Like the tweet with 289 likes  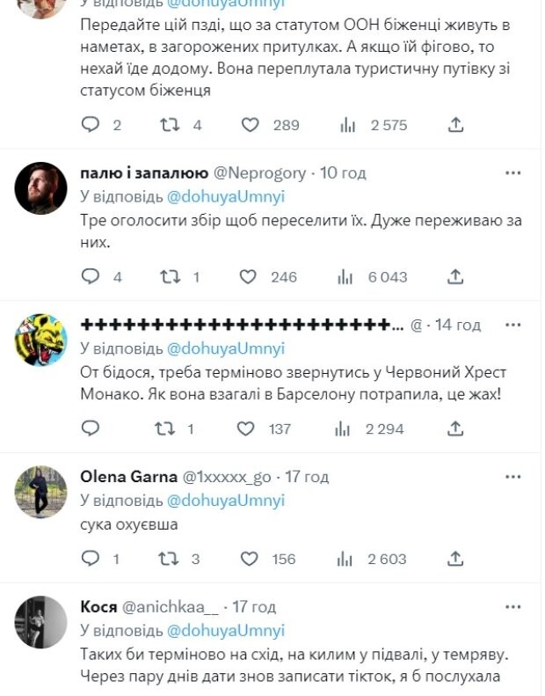pos(251,125)
